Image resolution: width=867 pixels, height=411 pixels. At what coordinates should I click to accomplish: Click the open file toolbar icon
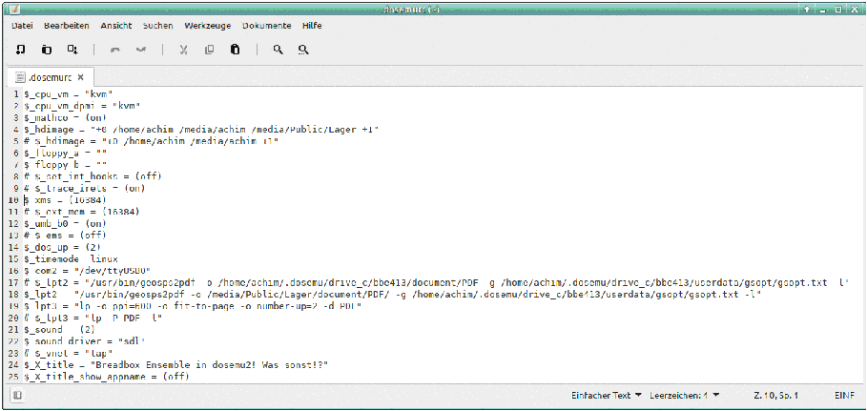point(47,50)
